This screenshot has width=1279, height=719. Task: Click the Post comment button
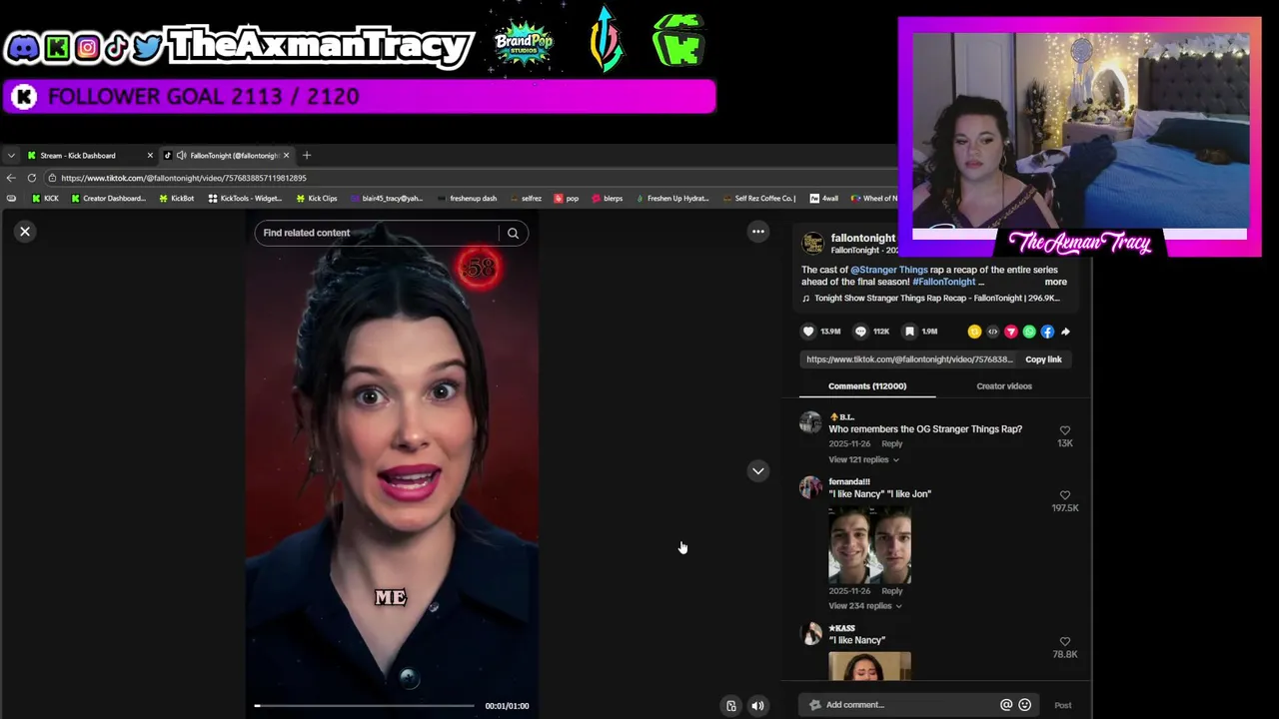1063,705
